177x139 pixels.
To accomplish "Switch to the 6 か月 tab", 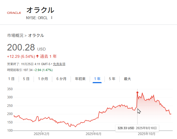I will click(61, 79).
